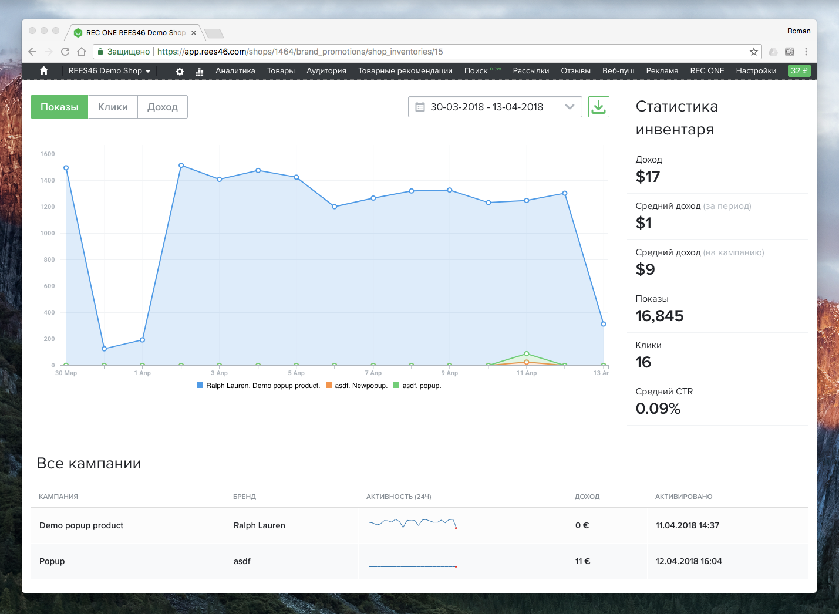
Task: Expand the REES46 Demo Shop dropdown
Action: pyautogui.click(x=109, y=71)
